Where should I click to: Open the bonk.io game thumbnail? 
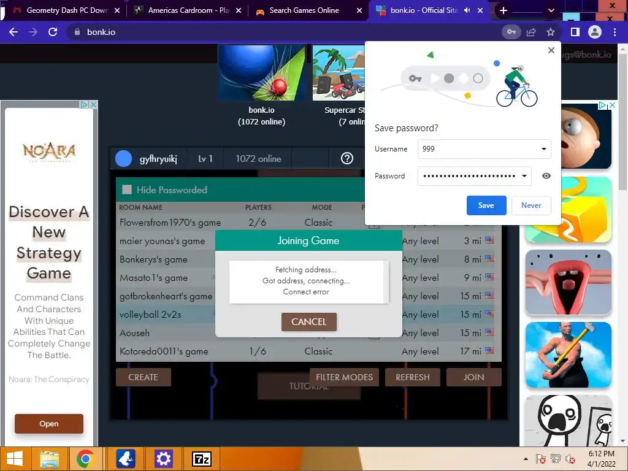(x=261, y=73)
